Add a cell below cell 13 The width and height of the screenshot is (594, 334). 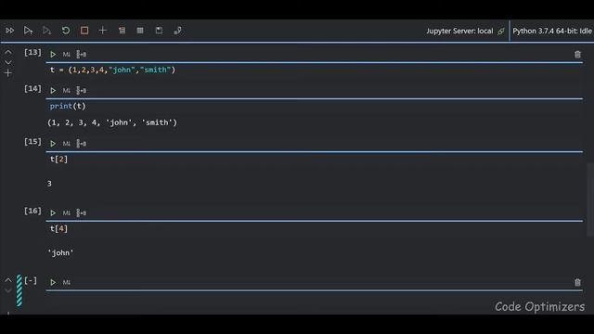tap(8, 72)
